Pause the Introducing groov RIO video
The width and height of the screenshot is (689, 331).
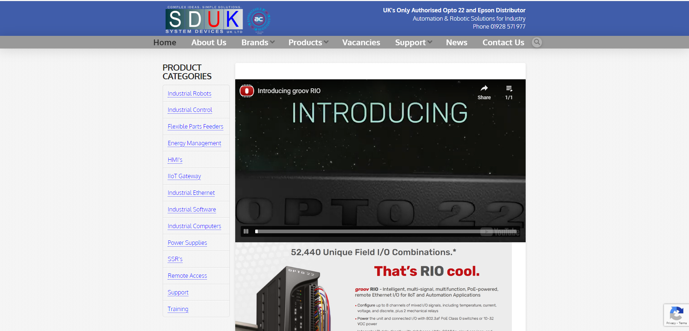246,231
